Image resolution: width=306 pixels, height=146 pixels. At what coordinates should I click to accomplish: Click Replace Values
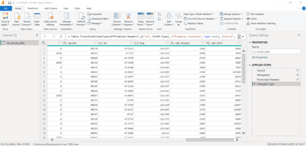(194, 23)
